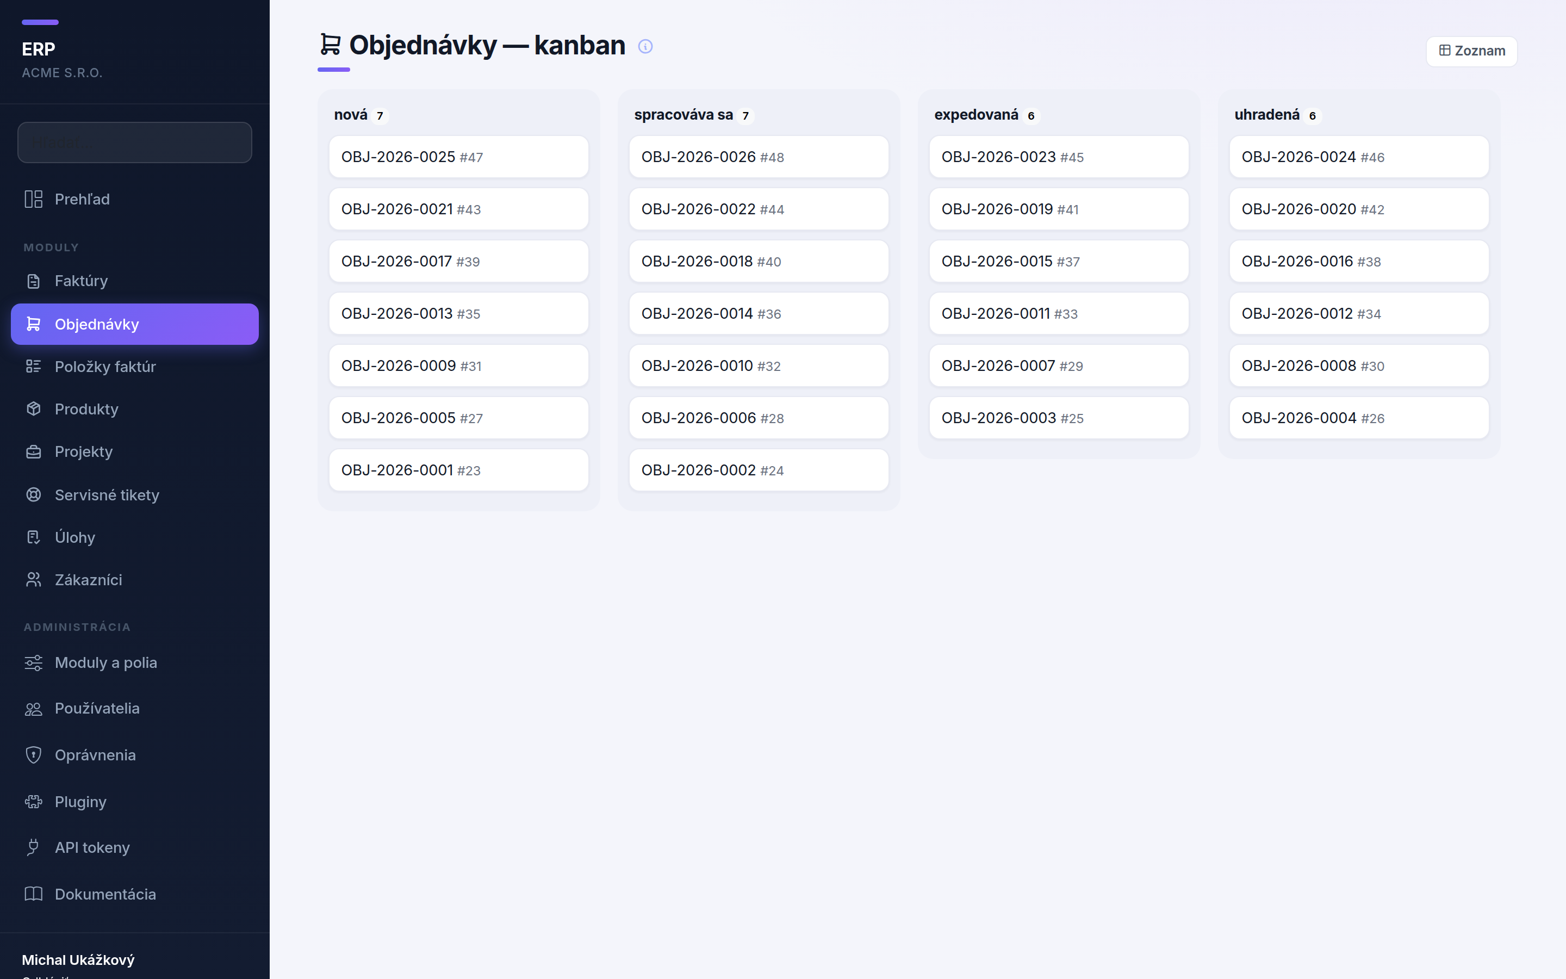Click the Používatelia users icon
Screen dimensions: 1566x979
pos(34,709)
